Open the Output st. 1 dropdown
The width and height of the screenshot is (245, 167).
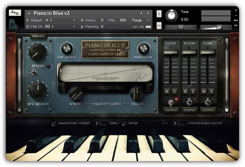51,20
